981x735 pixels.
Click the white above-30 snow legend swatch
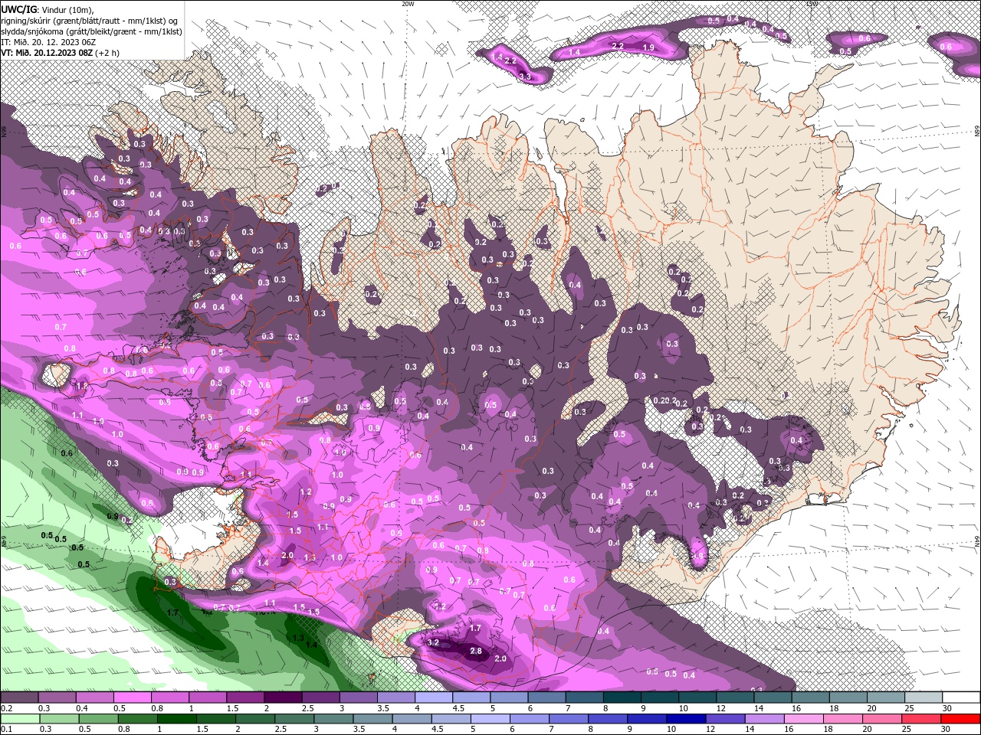pyautogui.click(x=960, y=697)
